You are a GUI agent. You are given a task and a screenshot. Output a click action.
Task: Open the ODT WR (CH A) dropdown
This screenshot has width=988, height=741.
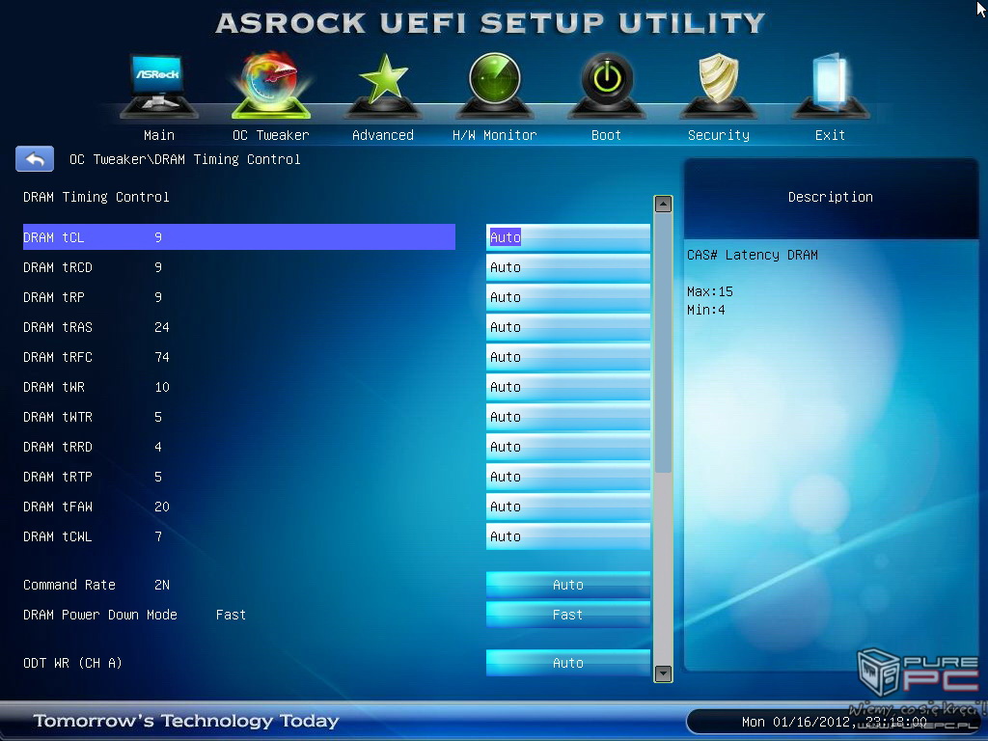(x=567, y=663)
